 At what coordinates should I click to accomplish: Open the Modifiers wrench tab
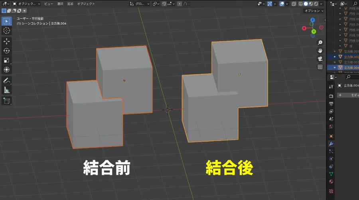[x=331, y=144]
